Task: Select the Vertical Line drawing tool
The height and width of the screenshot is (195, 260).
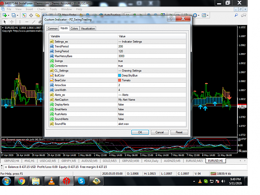Action: [20, 22]
